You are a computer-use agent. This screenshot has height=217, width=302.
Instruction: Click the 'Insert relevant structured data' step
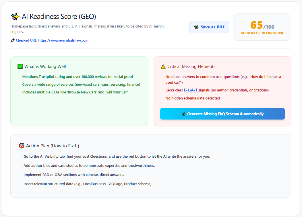tap(88, 184)
